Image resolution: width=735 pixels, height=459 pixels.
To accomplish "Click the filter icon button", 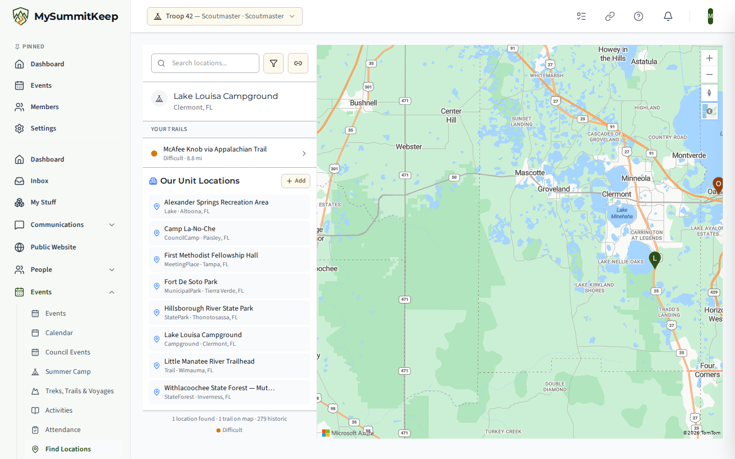I will coord(274,63).
